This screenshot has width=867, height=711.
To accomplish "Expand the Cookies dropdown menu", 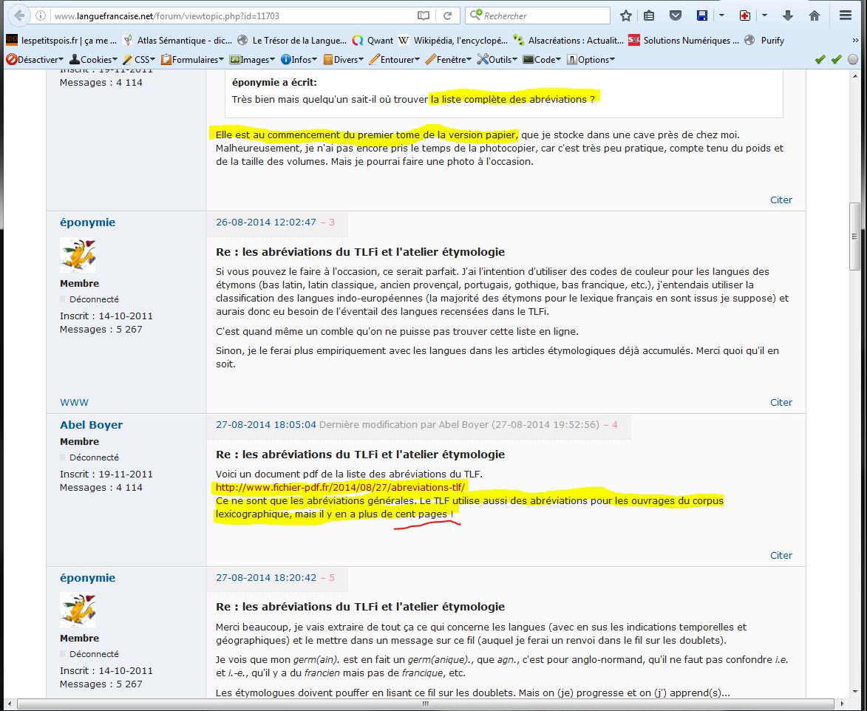I will 94,60.
